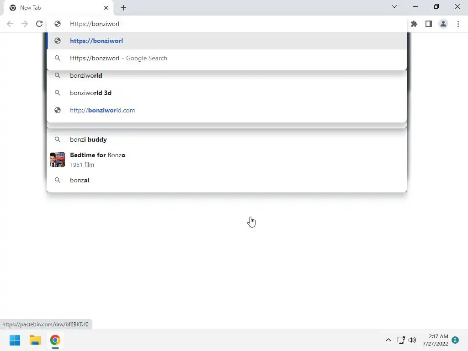
Task: Click the globe icon beside https://bonziworl suggestion
Action: [x=58, y=41]
